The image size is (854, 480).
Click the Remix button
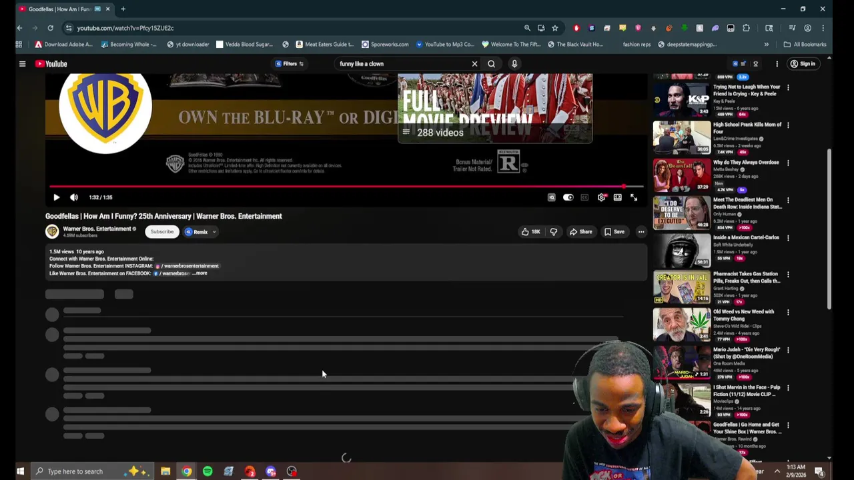click(196, 232)
